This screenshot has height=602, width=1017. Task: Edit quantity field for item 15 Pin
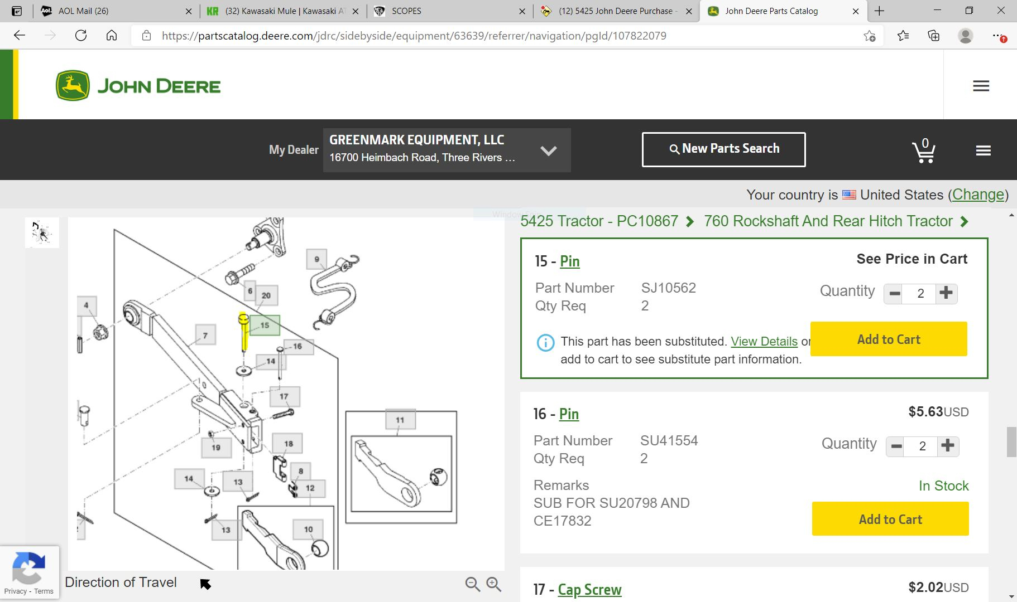tap(920, 293)
